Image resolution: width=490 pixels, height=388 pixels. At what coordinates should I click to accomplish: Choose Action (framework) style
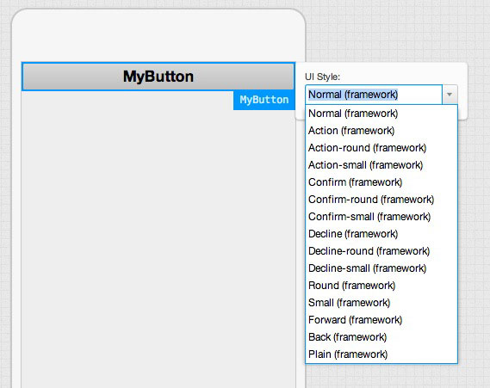[381, 131]
